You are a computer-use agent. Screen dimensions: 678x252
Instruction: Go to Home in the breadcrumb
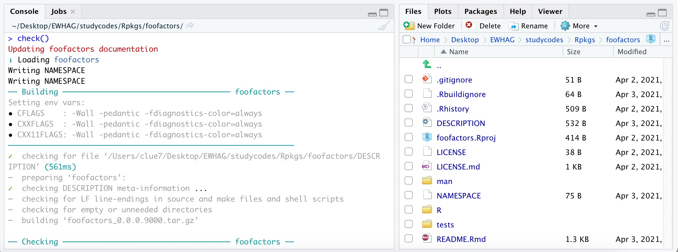coord(430,40)
